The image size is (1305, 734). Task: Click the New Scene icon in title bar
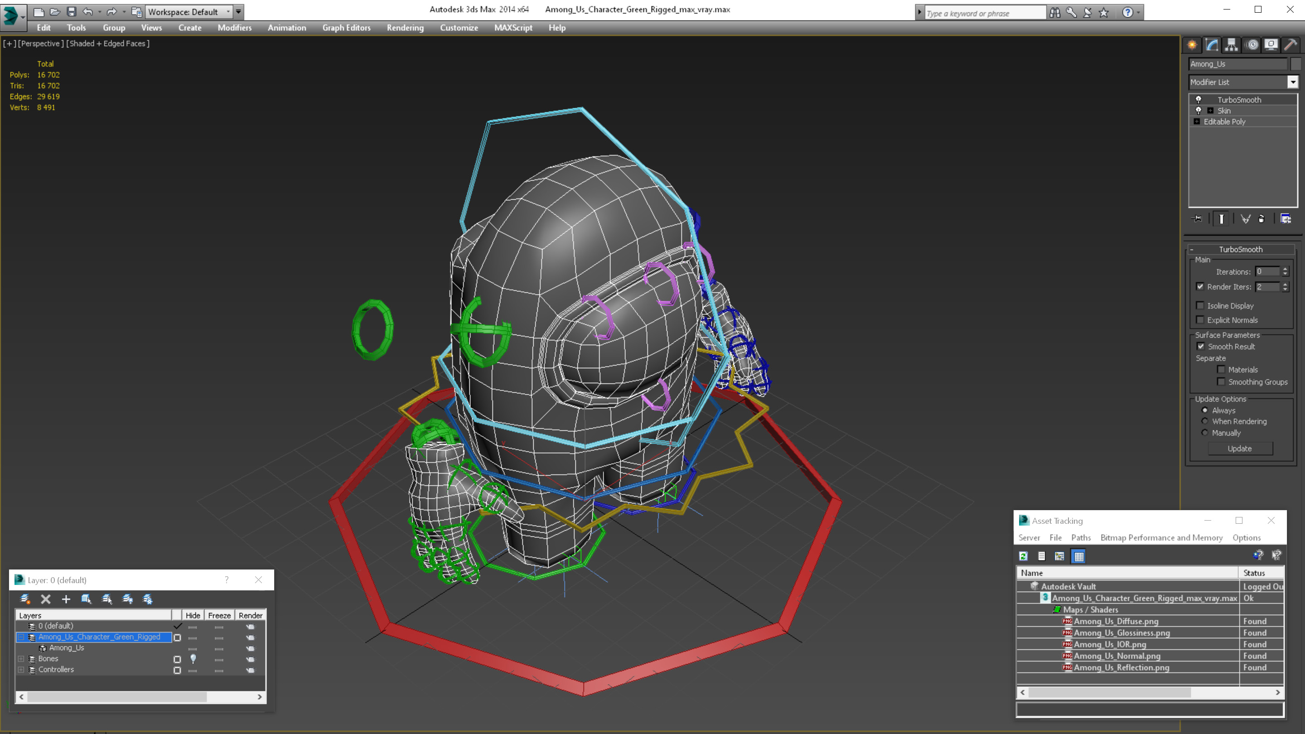[39, 12]
